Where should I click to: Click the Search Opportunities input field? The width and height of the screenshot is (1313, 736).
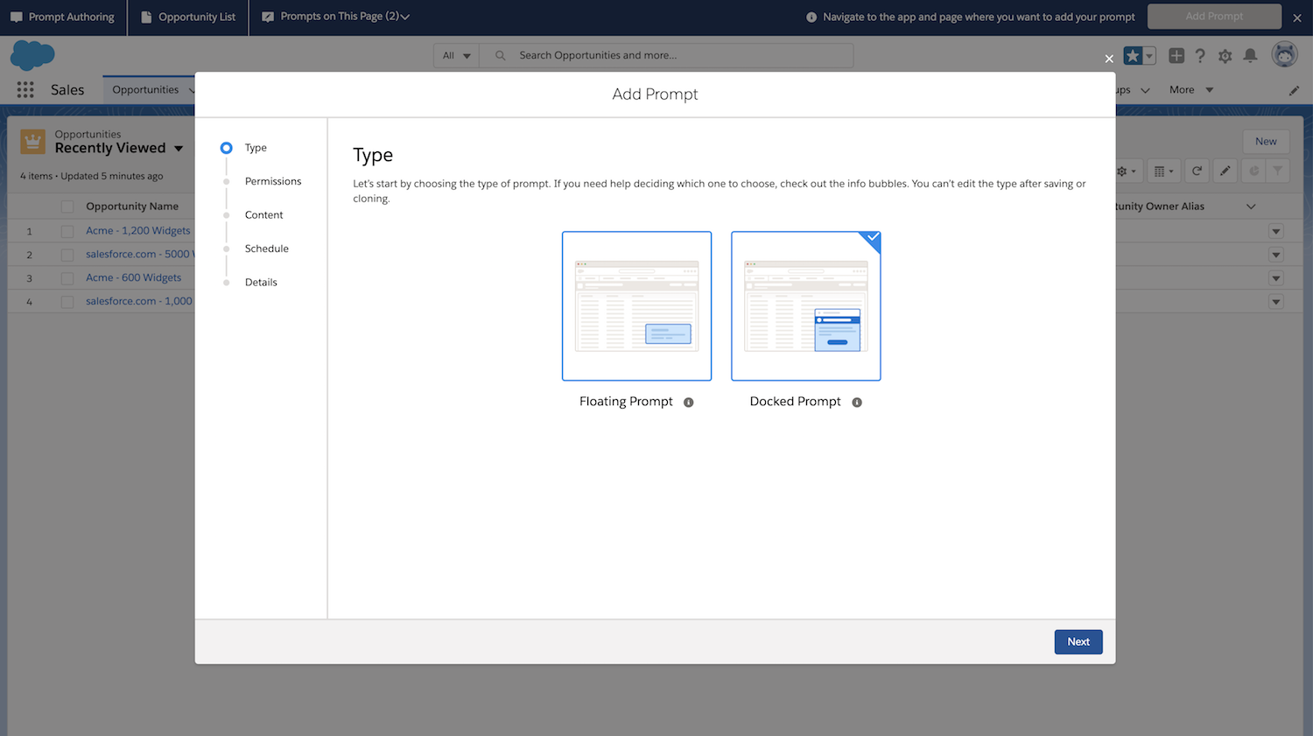click(x=674, y=56)
